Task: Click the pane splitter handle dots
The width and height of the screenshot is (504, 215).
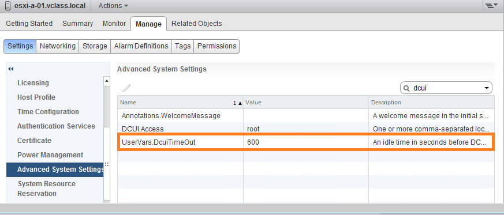Action: tap(107, 164)
